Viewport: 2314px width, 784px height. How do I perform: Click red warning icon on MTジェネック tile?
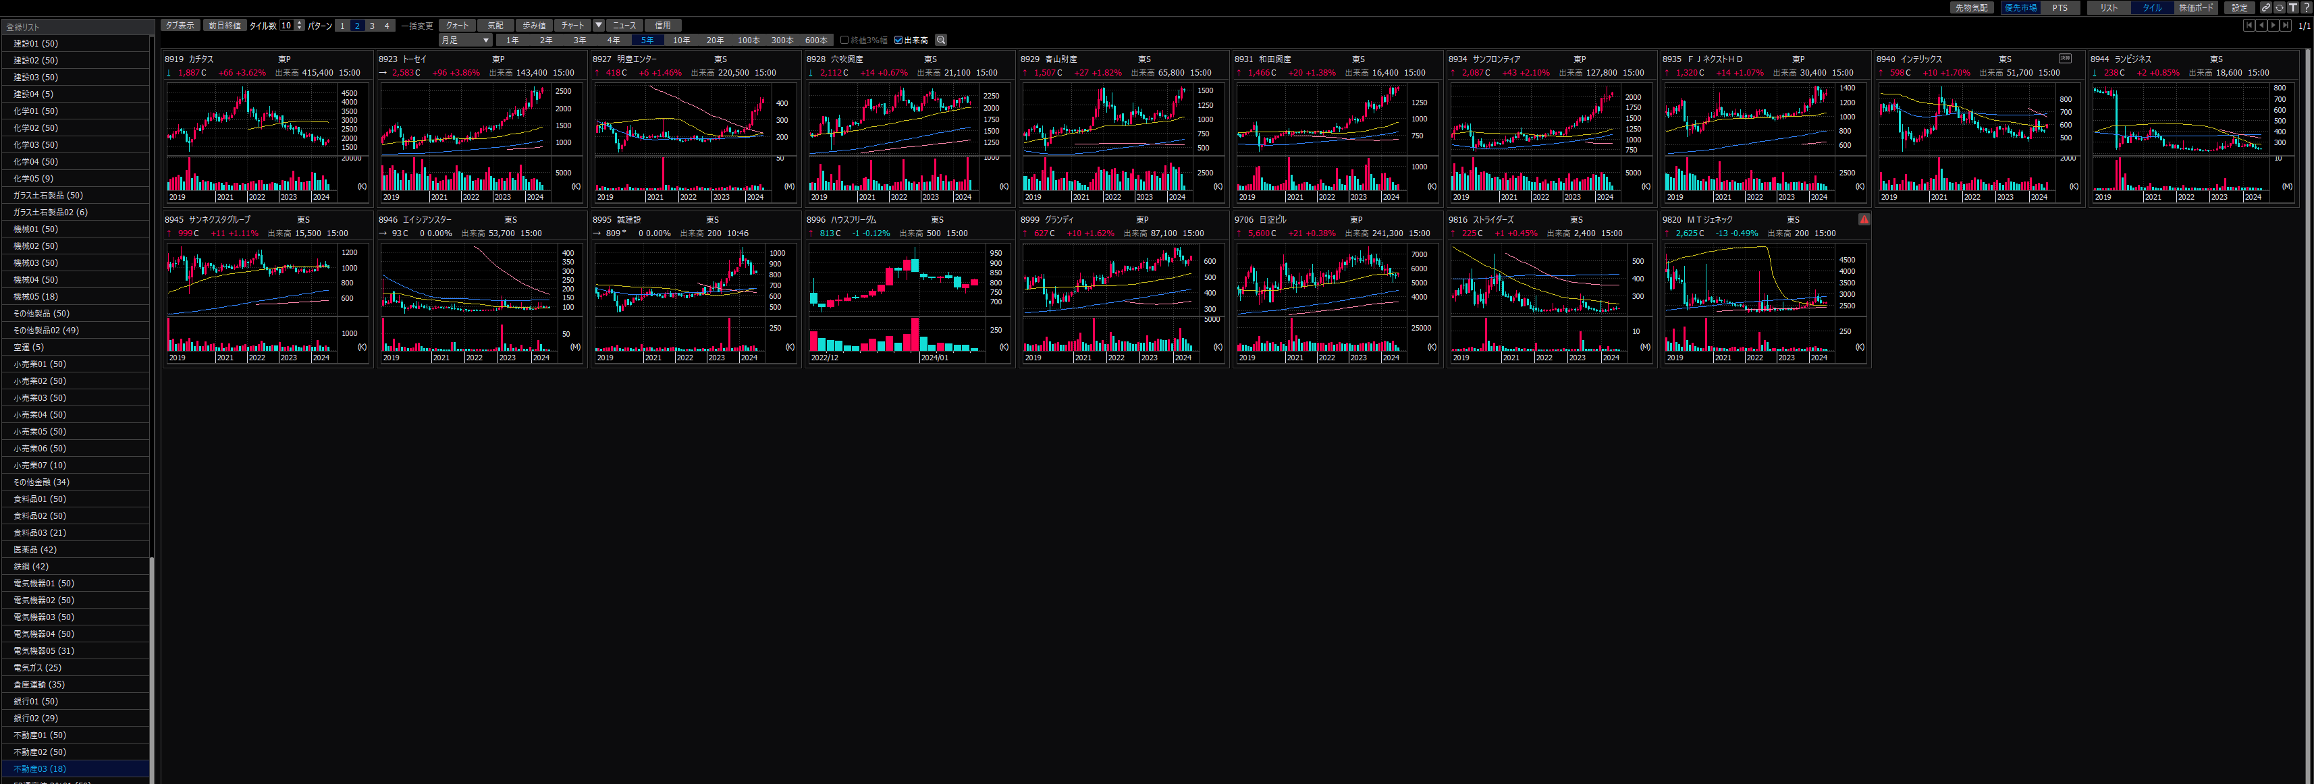pos(1864,219)
